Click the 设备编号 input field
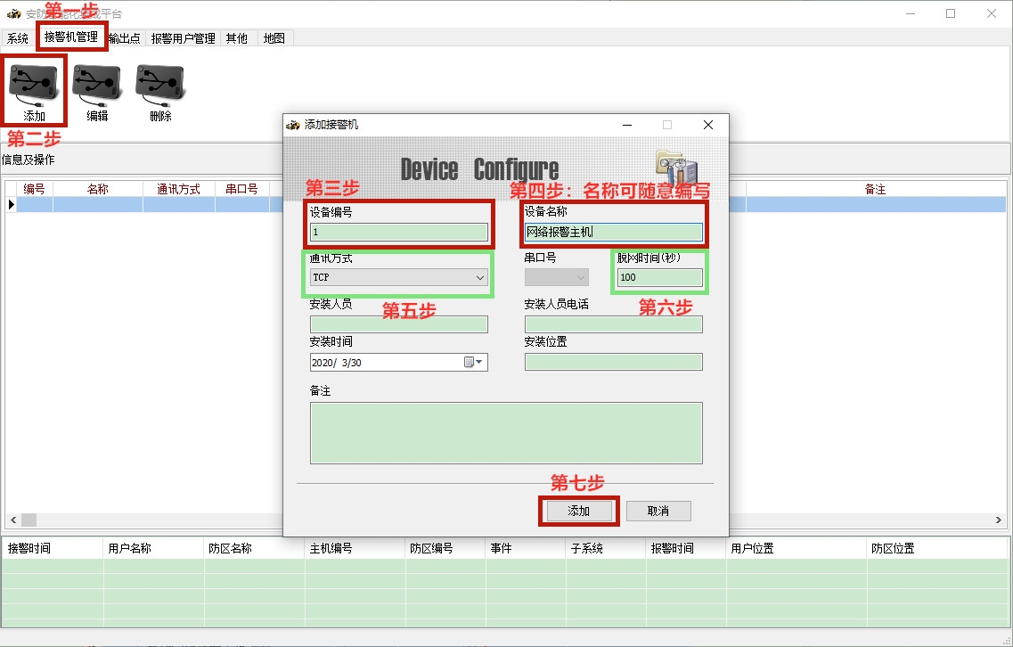This screenshot has height=647, width=1013. coord(398,233)
